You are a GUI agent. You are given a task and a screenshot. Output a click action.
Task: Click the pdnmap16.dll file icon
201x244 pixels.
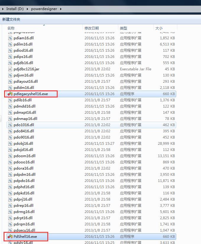point(10,119)
